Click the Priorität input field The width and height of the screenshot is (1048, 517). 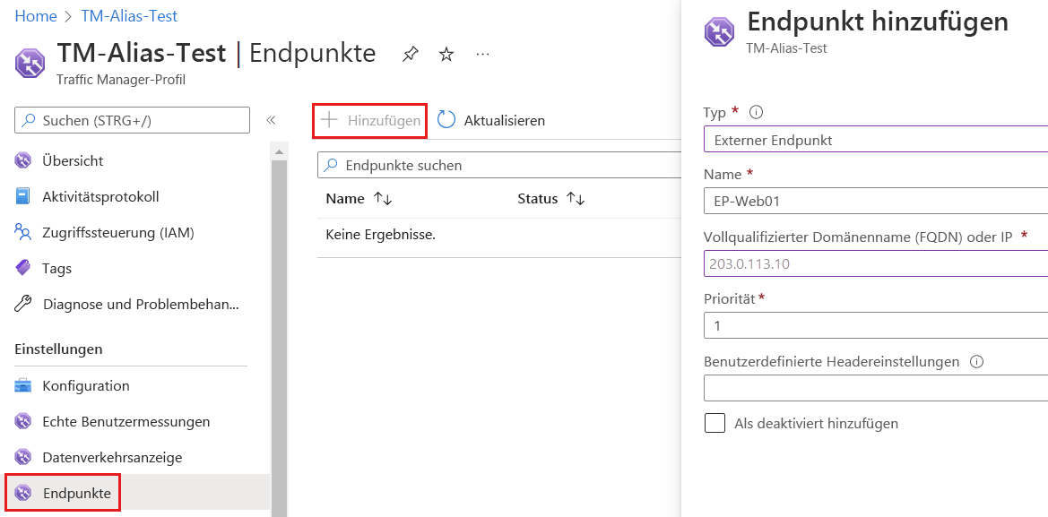click(874, 325)
